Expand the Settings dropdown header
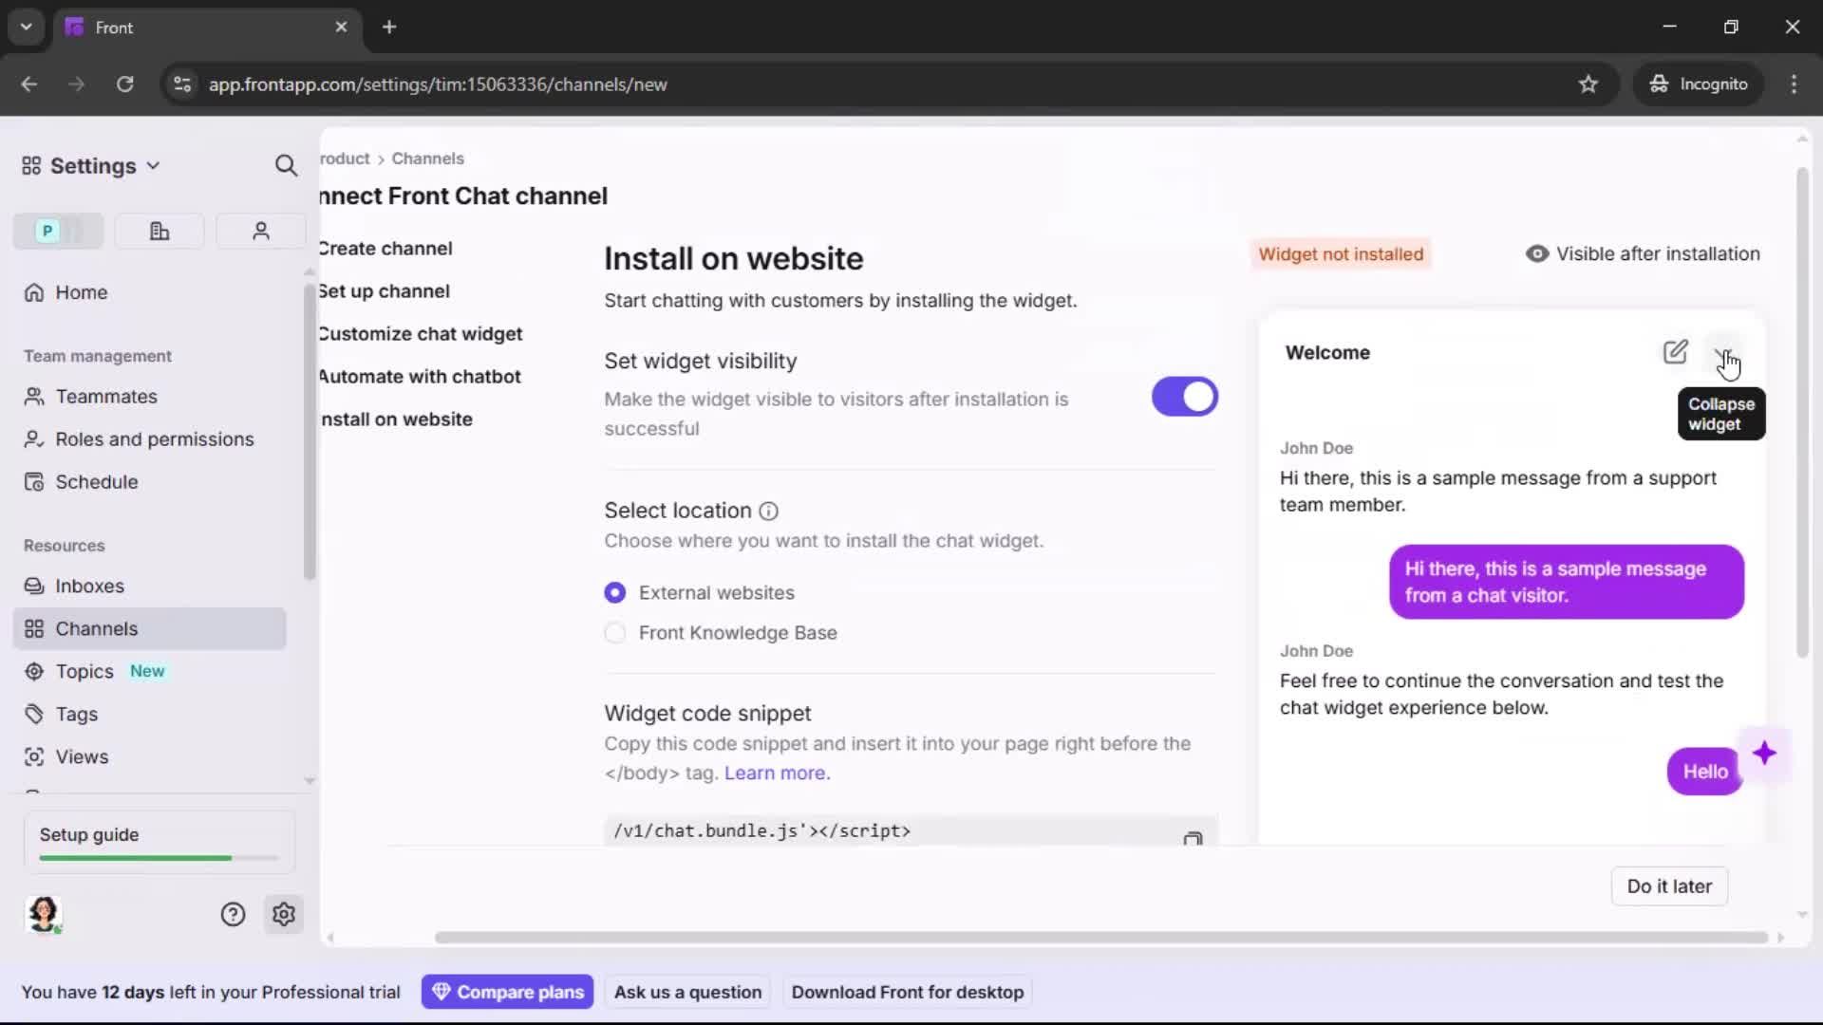 click(x=92, y=166)
